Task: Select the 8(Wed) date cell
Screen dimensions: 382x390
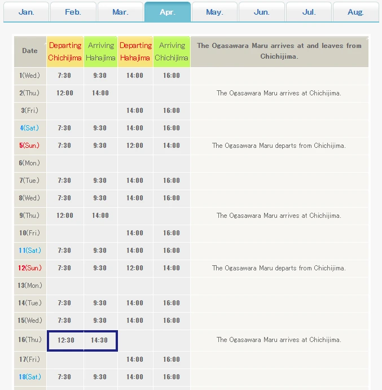Action: point(30,198)
